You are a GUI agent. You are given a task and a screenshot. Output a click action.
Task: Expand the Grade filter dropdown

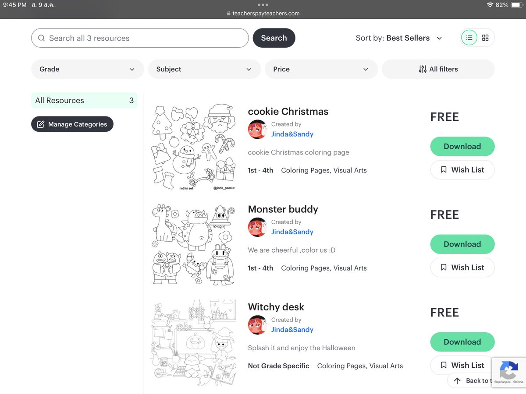(x=87, y=69)
